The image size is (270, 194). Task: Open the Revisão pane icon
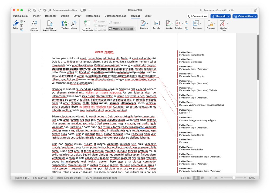(157, 24)
